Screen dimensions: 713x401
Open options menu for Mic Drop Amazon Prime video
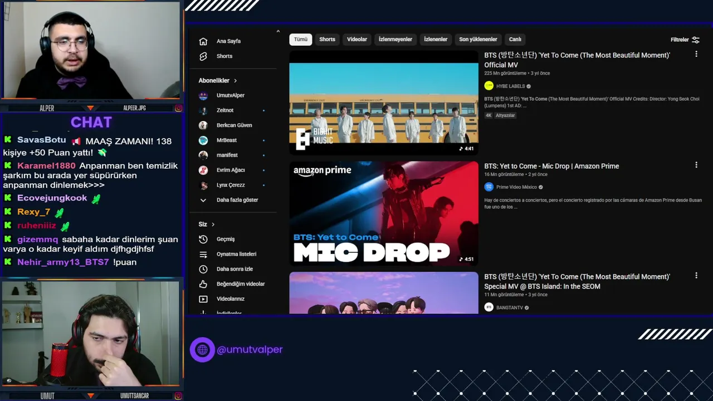pyautogui.click(x=696, y=165)
